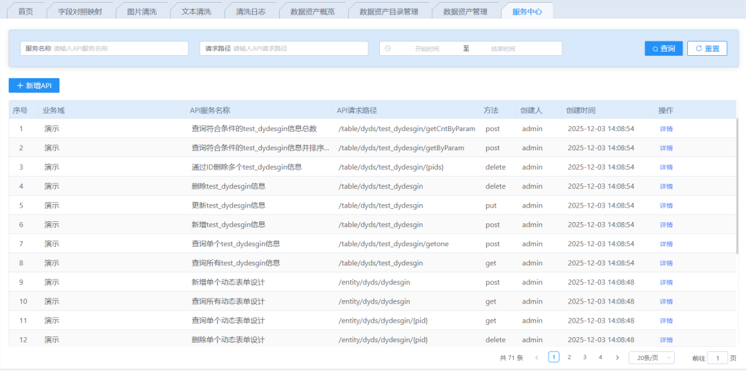Go to page 4 in pagination

point(600,357)
